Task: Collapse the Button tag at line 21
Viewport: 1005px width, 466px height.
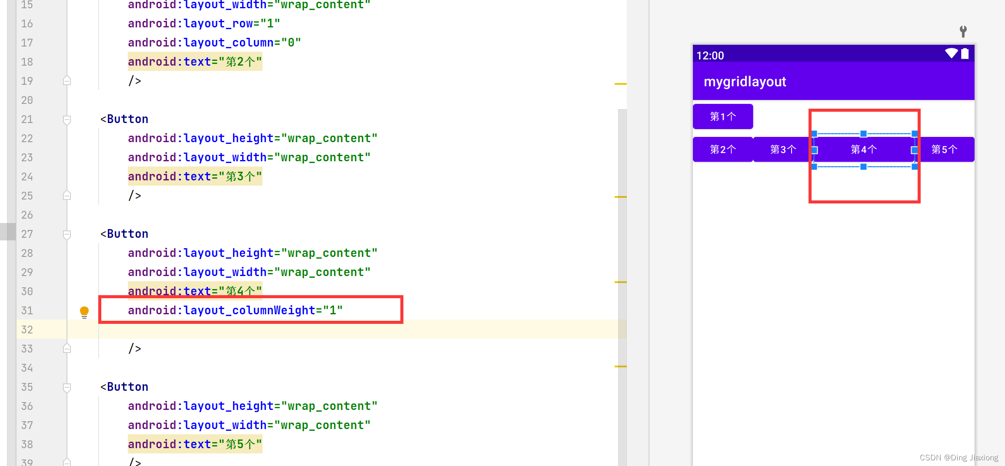Action: pyautogui.click(x=67, y=120)
